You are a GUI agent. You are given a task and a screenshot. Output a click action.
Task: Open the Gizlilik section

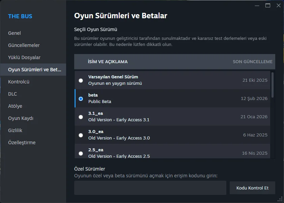(x=15, y=130)
